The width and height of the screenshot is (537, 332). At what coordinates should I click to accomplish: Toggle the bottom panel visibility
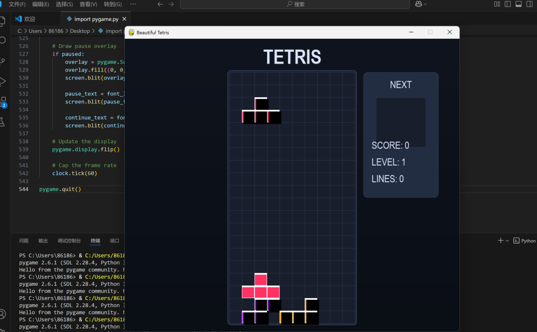click(519, 4)
